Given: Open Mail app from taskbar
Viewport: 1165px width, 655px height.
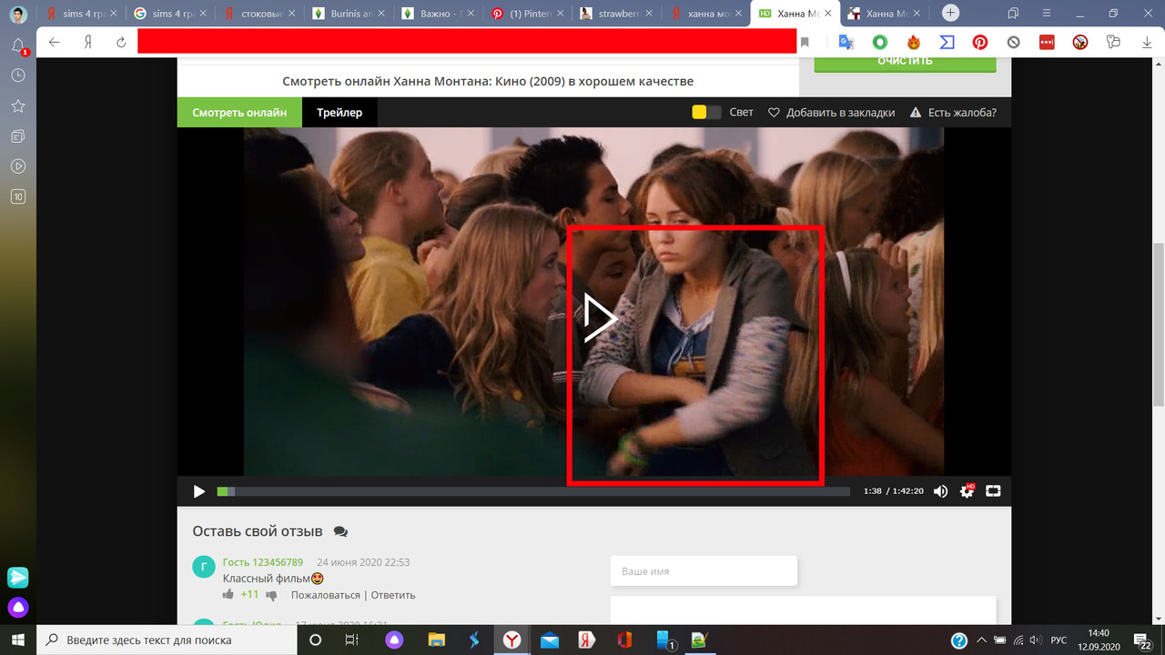Looking at the screenshot, I should pos(550,640).
